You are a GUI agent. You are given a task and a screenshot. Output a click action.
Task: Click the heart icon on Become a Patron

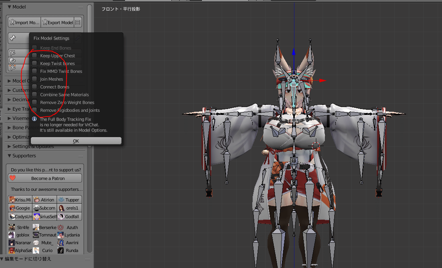12,178
